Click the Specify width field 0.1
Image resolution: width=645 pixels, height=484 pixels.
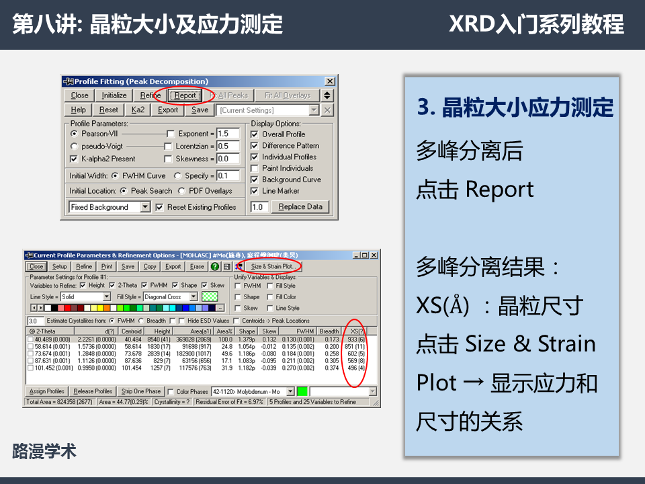point(228,175)
